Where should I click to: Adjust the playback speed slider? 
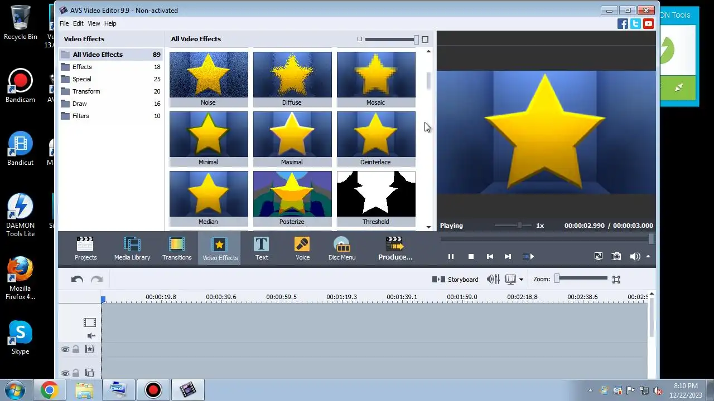point(513,226)
